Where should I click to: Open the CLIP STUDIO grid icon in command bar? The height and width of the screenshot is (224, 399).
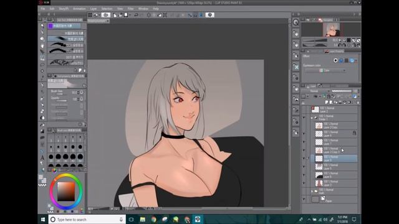pos(90,15)
